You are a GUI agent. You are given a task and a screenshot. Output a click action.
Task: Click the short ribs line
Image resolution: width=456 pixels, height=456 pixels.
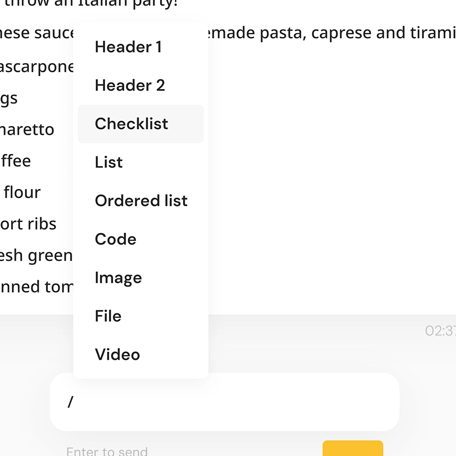[28, 224]
